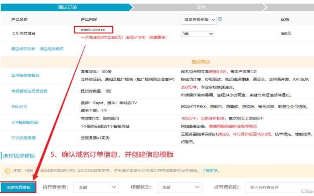Select the 确认订单 step tab
This screenshot has width=314, height=196.
[67, 7]
